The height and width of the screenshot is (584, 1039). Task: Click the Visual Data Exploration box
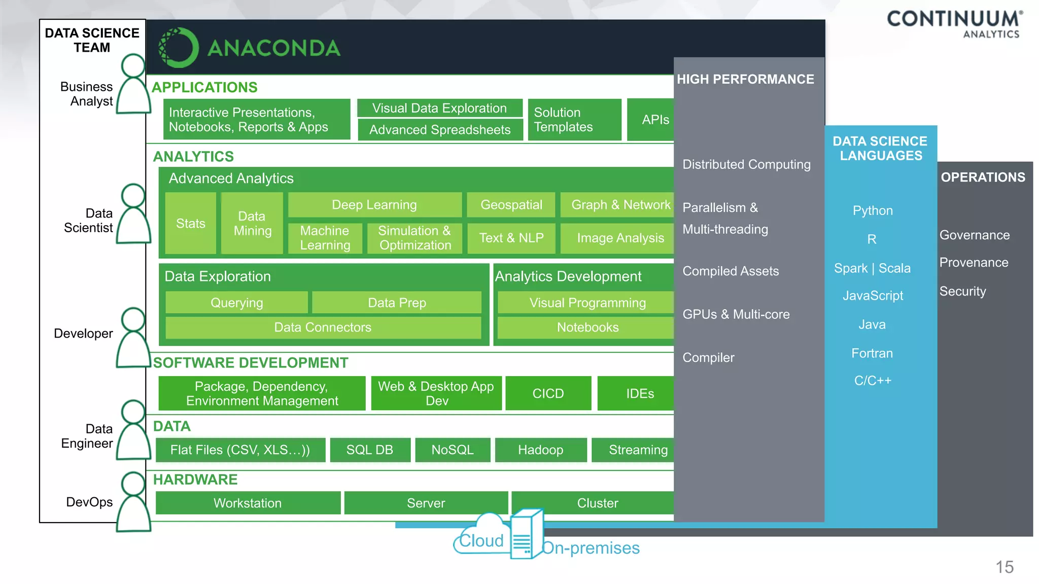click(439, 108)
